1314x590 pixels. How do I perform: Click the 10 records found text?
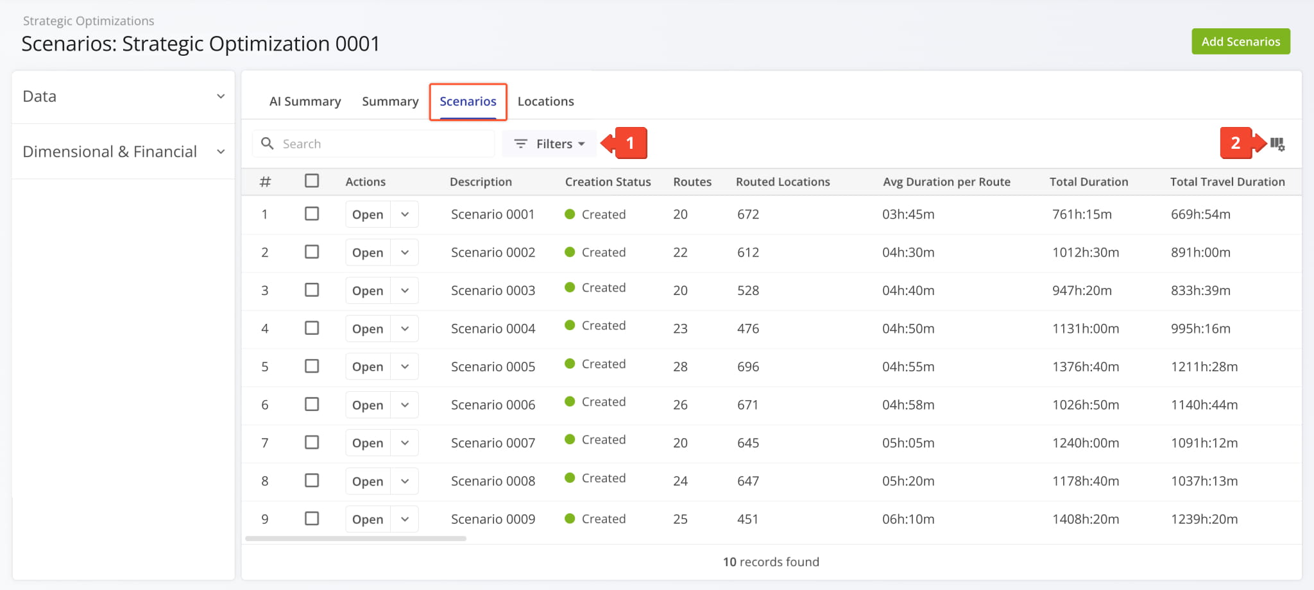(x=771, y=562)
